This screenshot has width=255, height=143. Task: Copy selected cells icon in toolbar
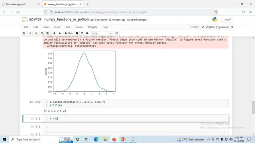pyautogui.click(x=42, y=33)
